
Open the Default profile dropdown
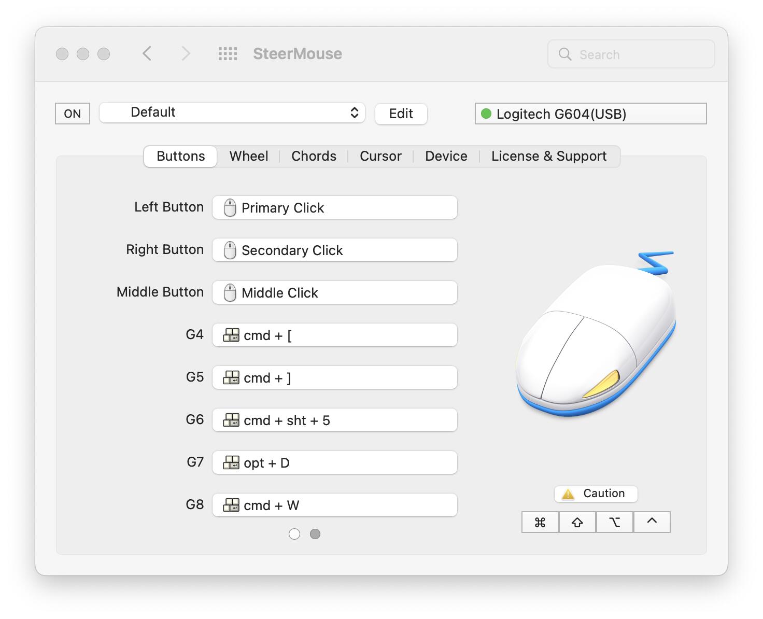(x=232, y=112)
